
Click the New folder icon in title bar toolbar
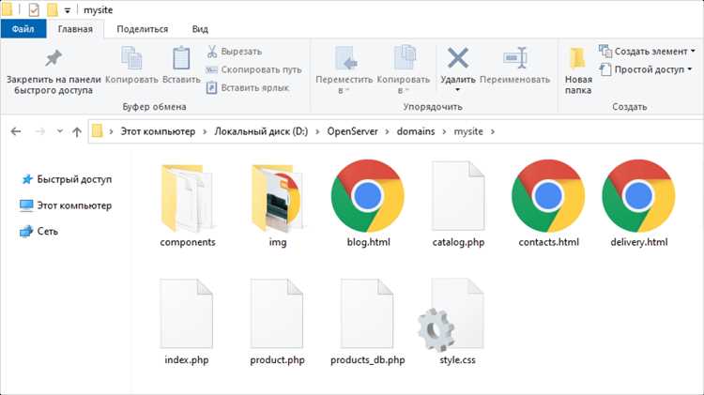pos(52,9)
